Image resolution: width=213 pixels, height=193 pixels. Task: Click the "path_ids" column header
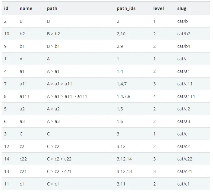click(x=126, y=8)
